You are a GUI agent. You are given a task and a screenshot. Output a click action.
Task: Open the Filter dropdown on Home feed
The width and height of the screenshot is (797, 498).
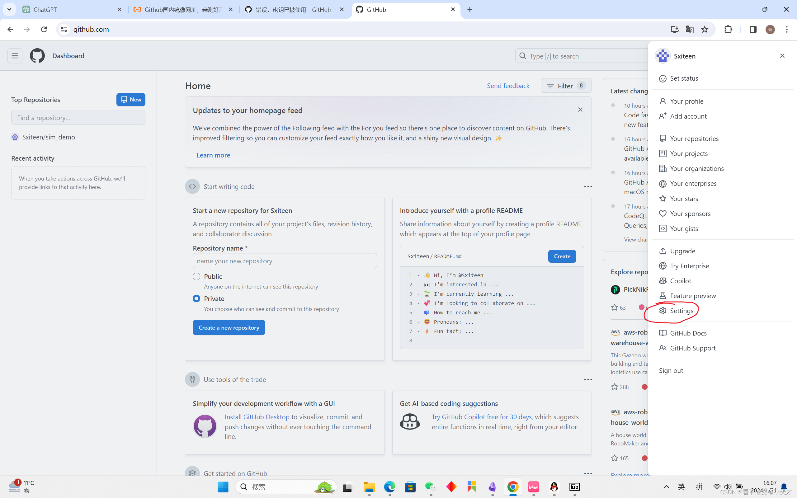tap(566, 86)
